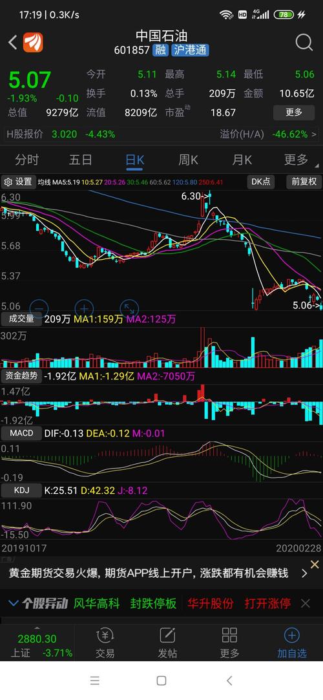Open 设置 chart settings gear
This screenshot has height=700, width=323.
click(18, 182)
